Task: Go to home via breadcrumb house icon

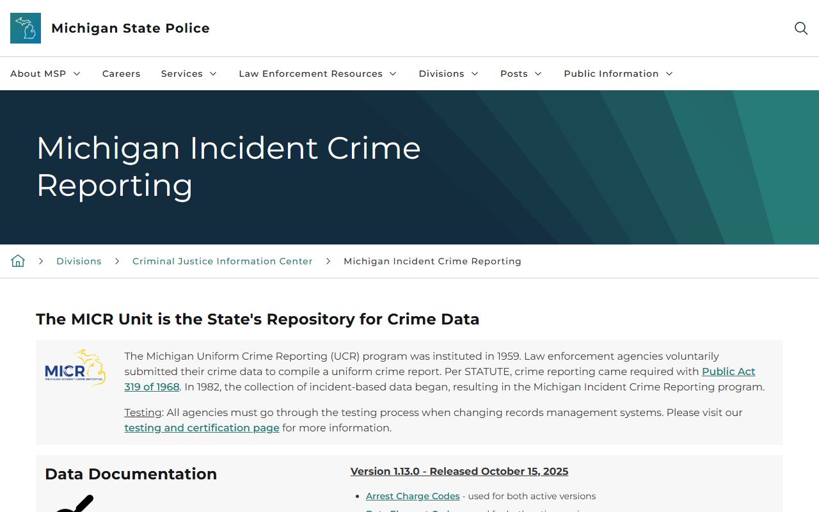Action: click(18, 261)
